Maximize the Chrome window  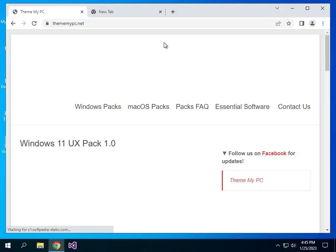(307, 8)
